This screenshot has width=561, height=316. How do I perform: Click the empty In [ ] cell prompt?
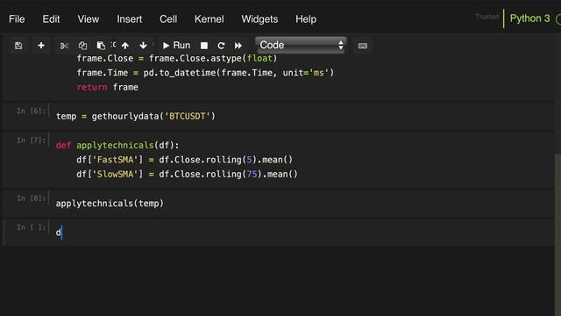[32, 227]
